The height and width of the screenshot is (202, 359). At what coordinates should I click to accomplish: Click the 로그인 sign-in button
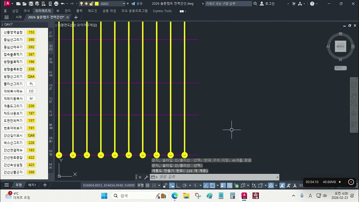(x=267, y=4)
